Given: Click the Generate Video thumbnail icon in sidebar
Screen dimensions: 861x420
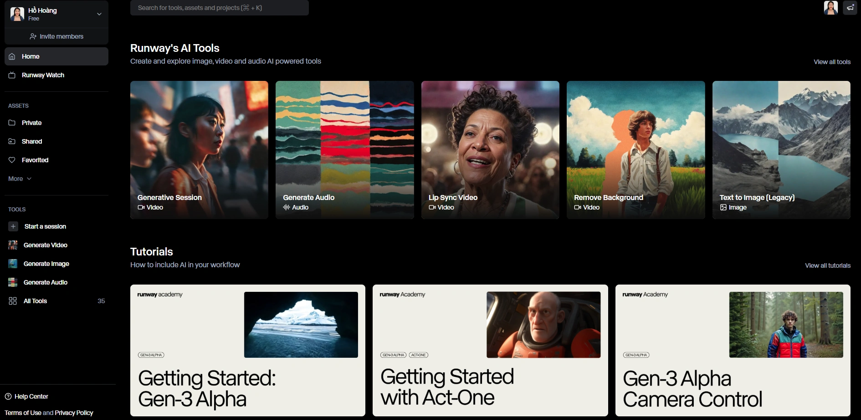Looking at the screenshot, I should (x=13, y=245).
